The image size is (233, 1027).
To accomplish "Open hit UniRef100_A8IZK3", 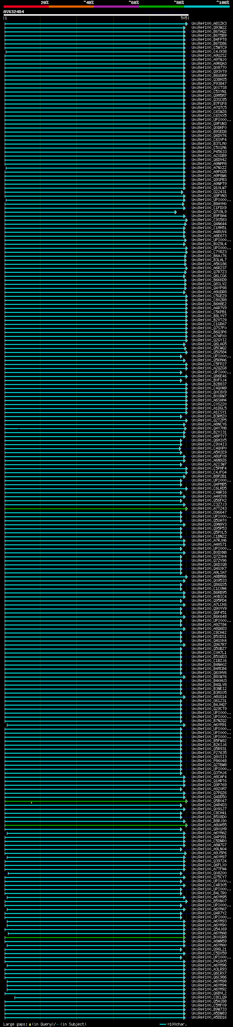I will (x=209, y=24).
